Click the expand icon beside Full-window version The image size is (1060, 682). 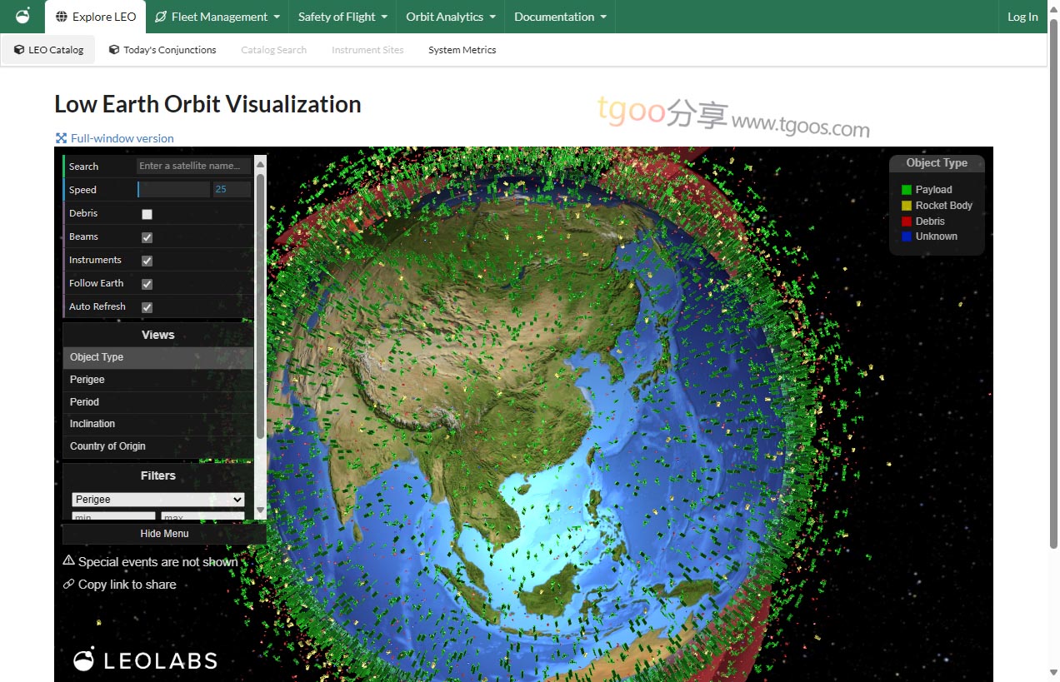[x=61, y=138]
